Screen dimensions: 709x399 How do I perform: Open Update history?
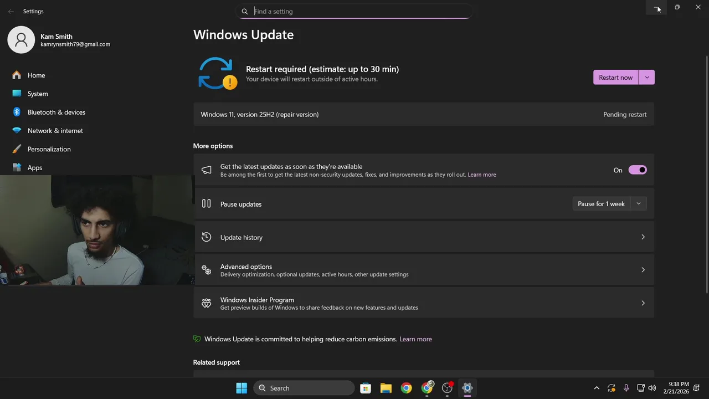(x=424, y=237)
